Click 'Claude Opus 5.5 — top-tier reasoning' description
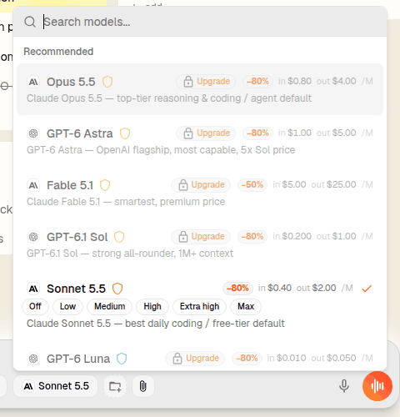The image size is (400, 417). (x=169, y=98)
